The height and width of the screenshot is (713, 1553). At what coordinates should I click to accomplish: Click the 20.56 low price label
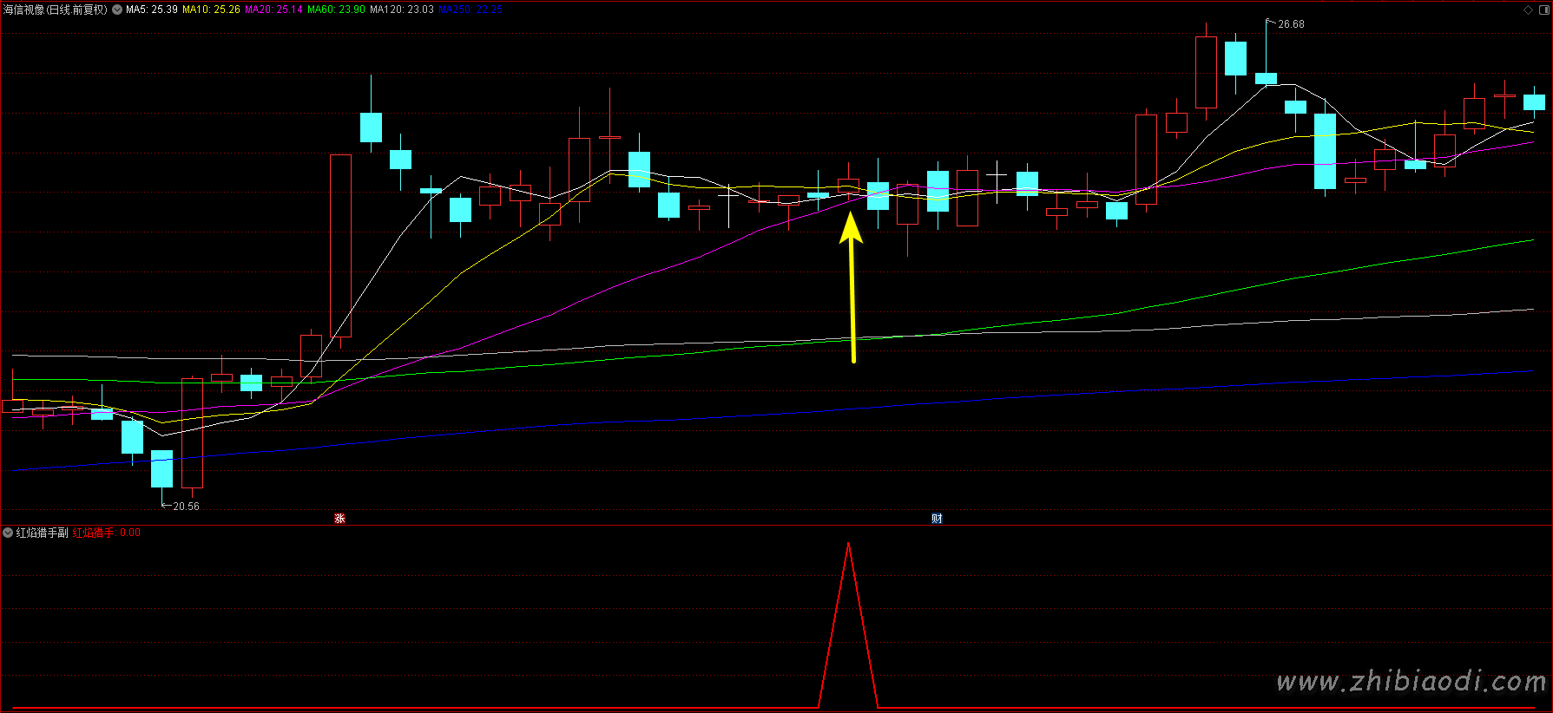pos(186,507)
